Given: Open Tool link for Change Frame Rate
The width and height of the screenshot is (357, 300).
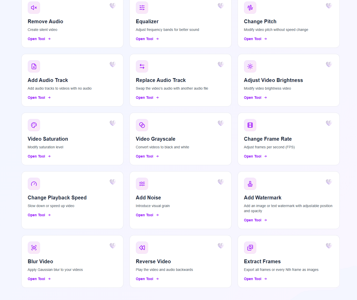Looking at the screenshot, I should click(256, 156).
